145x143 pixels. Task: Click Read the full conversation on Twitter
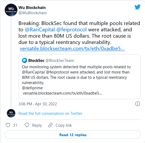(50, 114)
